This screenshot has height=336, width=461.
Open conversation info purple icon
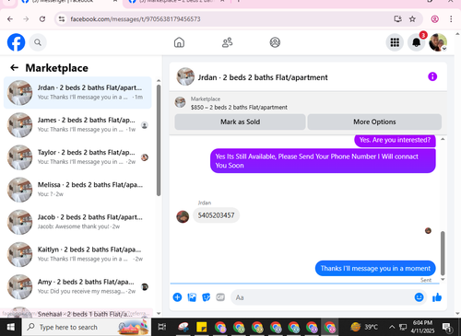[x=432, y=76]
